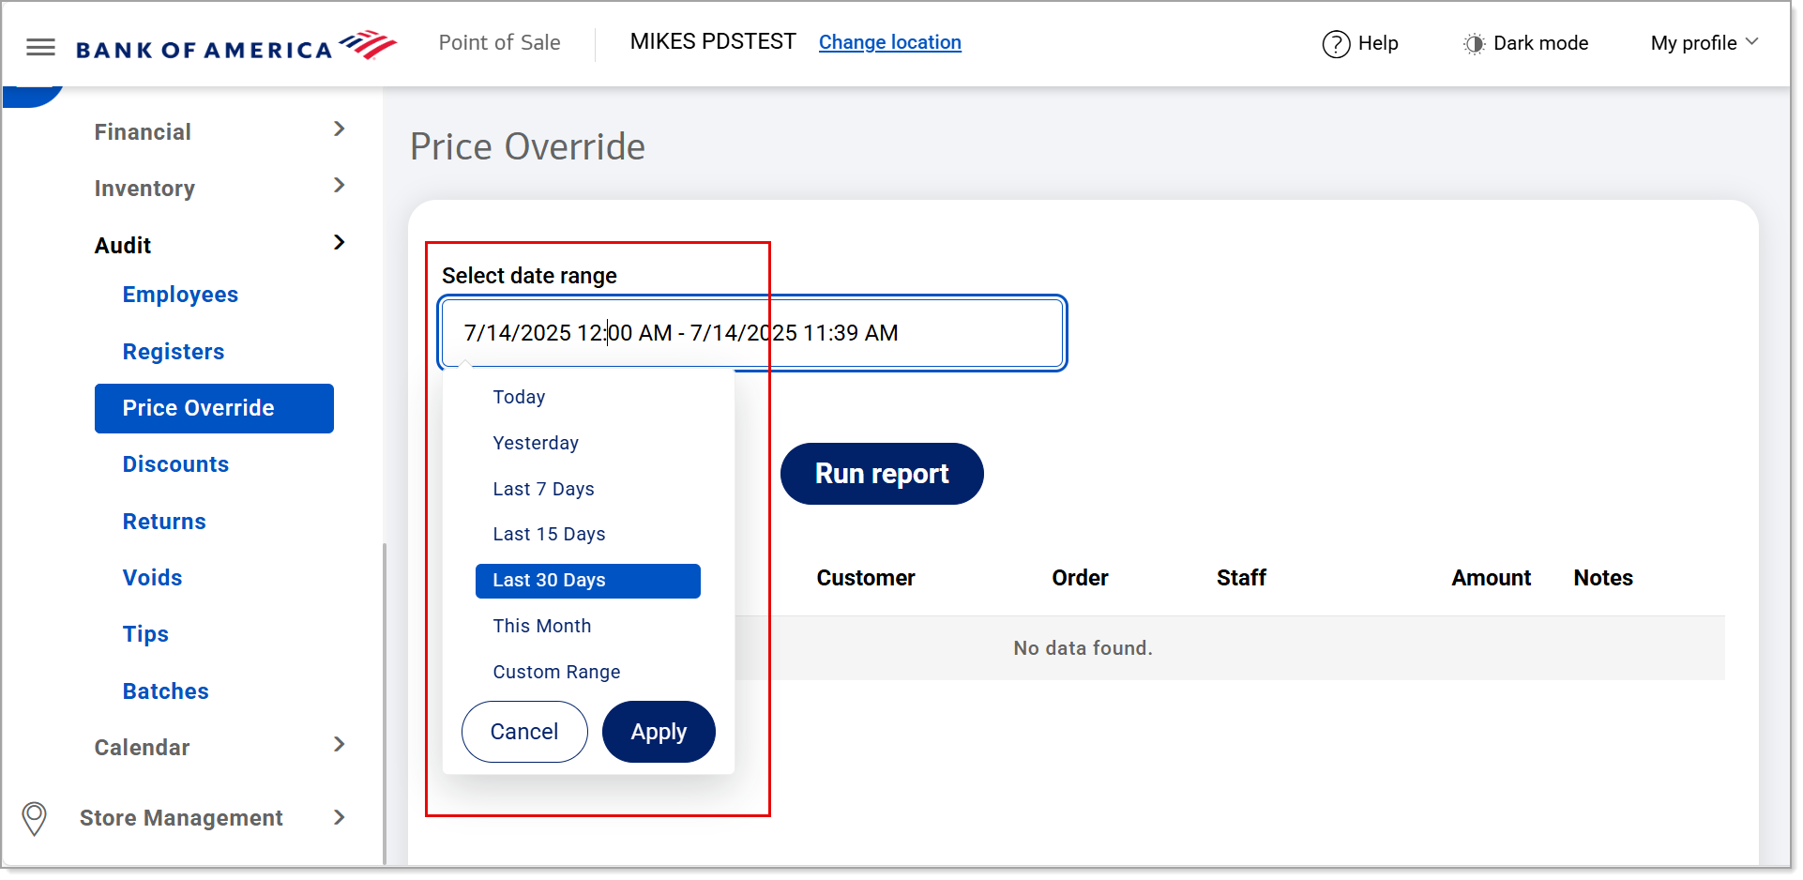Click the Help question mark icon
Viewport: 1803px width, 880px height.
(1336, 44)
